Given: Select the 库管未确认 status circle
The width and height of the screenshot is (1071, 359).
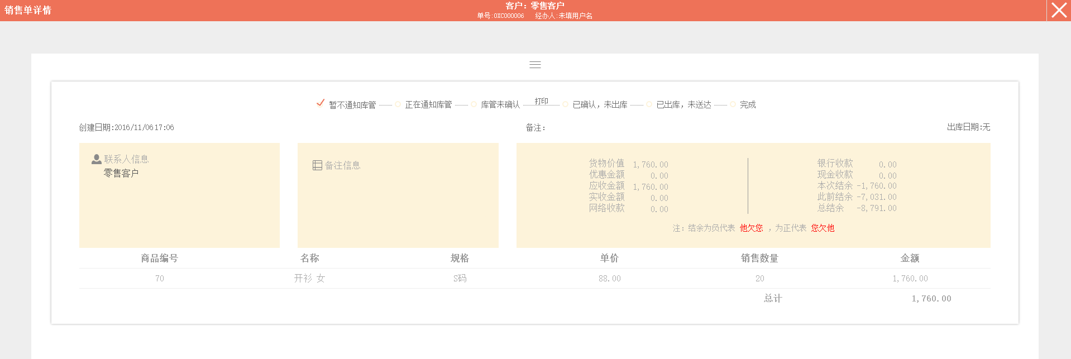Looking at the screenshot, I should pos(474,104).
